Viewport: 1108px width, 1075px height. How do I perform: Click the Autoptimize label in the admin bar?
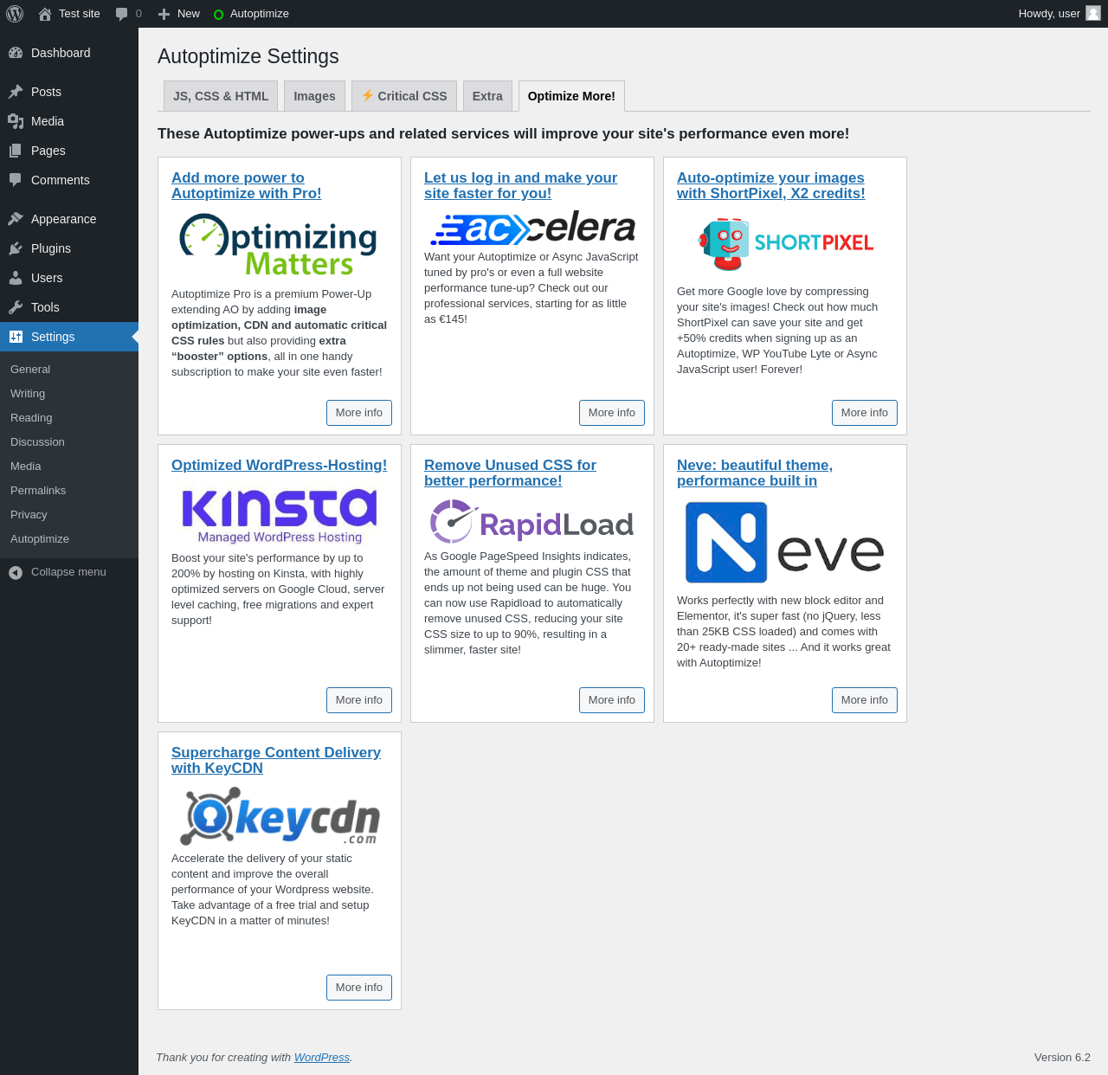coord(260,14)
